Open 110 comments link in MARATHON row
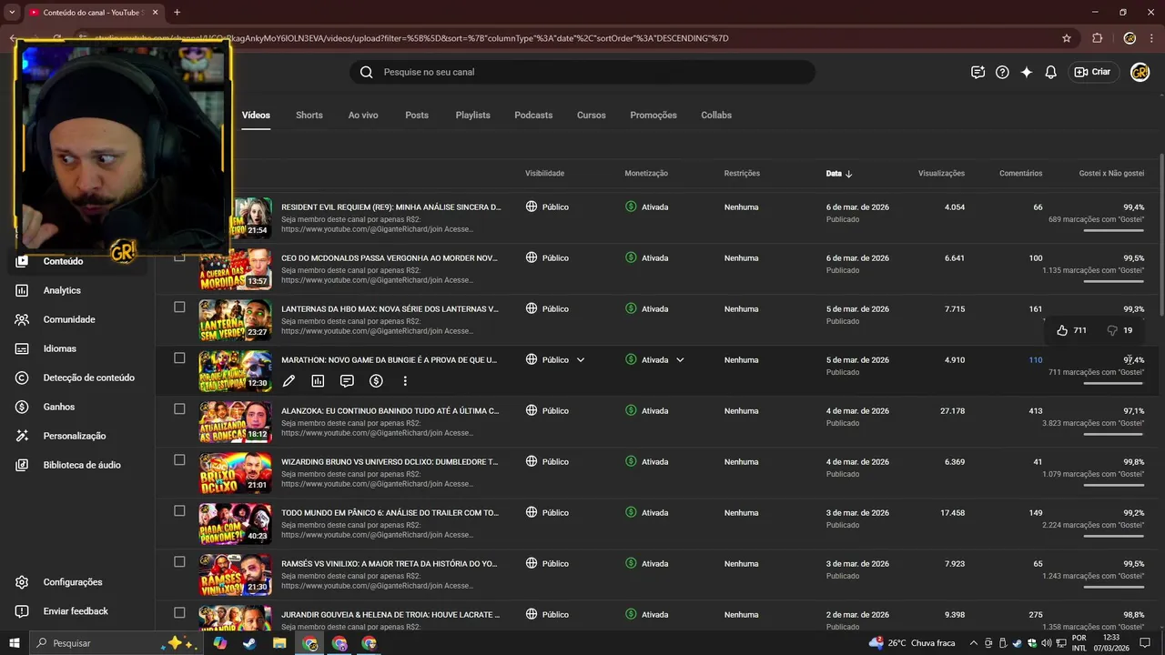Image resolution: width=1165 pixels, height=655 pixels. click(1036, 360)
